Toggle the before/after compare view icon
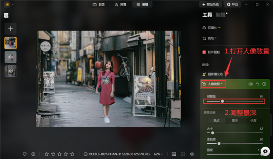 click(183, 154)
